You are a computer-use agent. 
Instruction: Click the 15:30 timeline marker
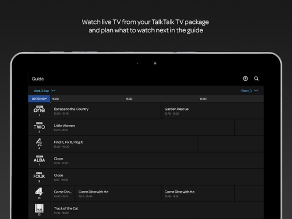click(x=129, y=99)
